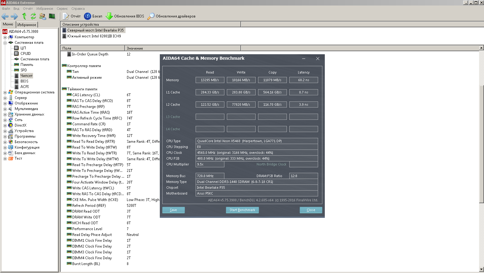
Task: Open the Отчёт report wizard toolbar button
Action: point(72,16)
